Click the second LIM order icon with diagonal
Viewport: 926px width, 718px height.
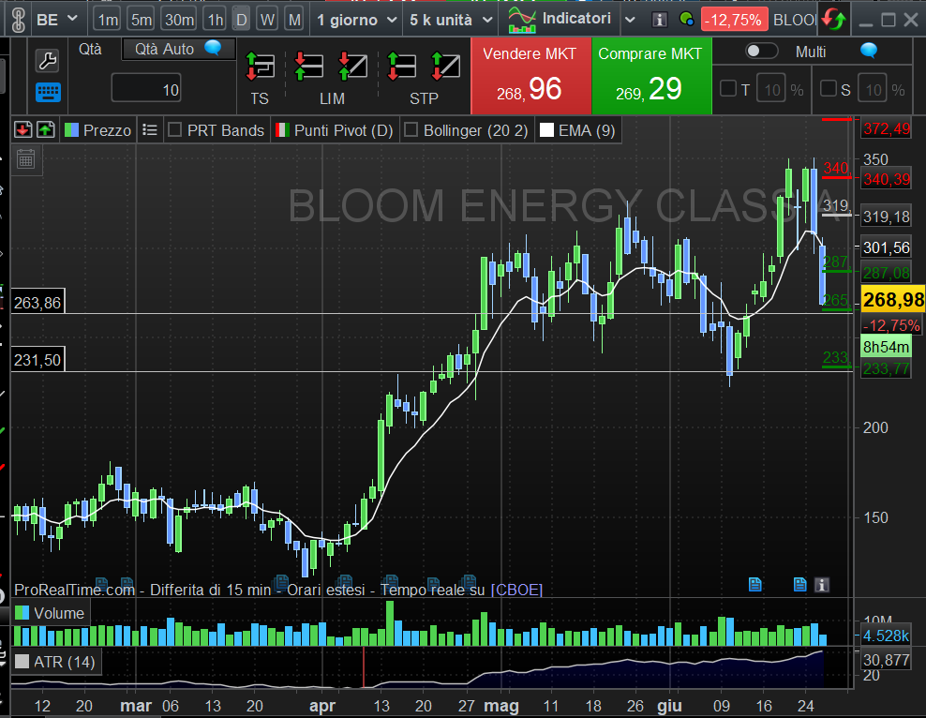click(x=353, y=66)
